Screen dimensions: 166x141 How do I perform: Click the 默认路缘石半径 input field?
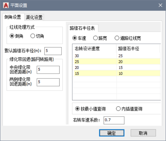click(53, 51)
